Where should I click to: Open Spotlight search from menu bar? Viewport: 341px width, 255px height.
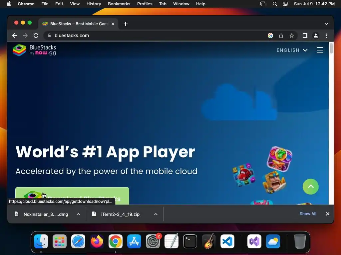click(275, 4)
